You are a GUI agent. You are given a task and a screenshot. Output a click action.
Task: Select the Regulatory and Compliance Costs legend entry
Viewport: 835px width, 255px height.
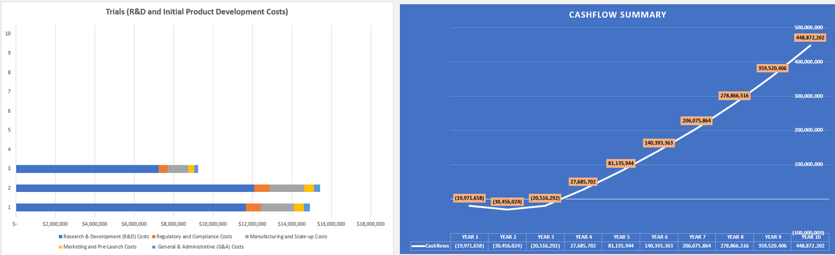coord(194,237)
